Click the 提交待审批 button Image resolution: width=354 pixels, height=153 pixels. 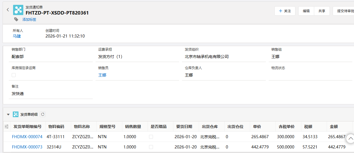click(345, 11)
